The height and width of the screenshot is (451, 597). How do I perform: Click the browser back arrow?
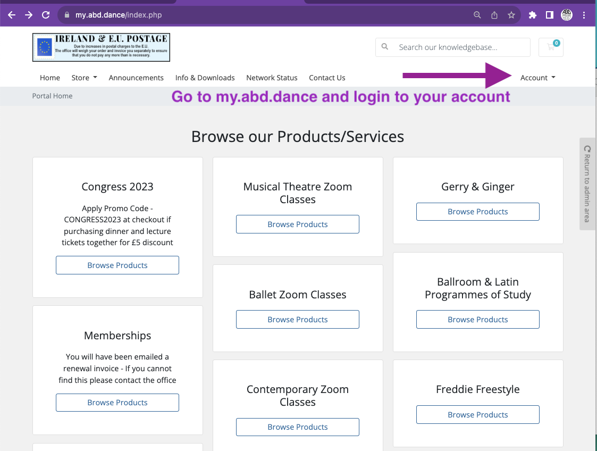(12, 15)
